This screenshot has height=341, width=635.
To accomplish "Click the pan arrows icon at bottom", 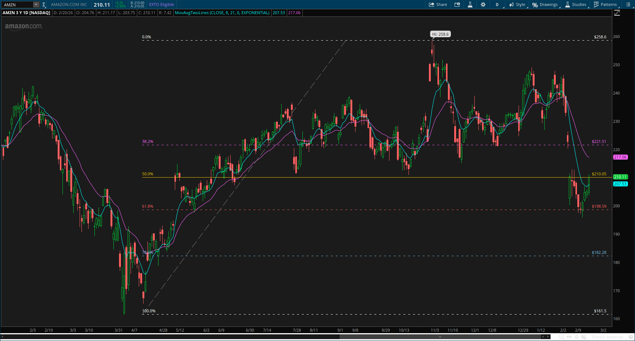I will tap(569, 337).
